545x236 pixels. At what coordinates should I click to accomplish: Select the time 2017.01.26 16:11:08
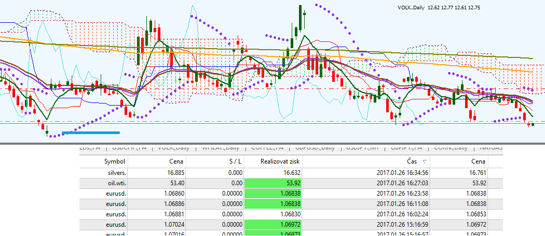(402, 204)
